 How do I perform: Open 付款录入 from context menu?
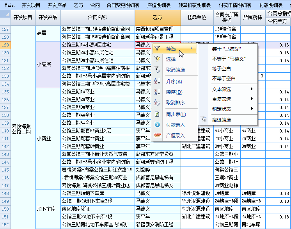[x=175, y=125]
